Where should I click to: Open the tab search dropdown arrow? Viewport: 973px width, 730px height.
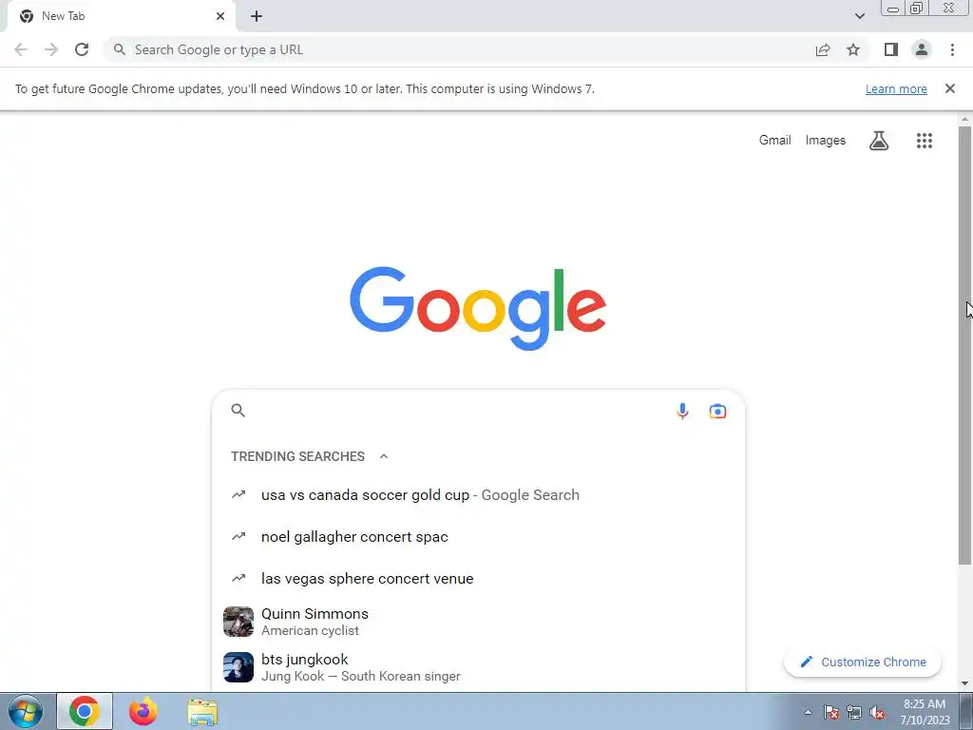point(859,16)
